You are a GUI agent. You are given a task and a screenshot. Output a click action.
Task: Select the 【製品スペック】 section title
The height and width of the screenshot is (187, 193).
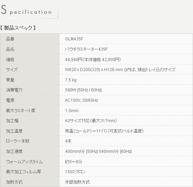coord(18,28)
